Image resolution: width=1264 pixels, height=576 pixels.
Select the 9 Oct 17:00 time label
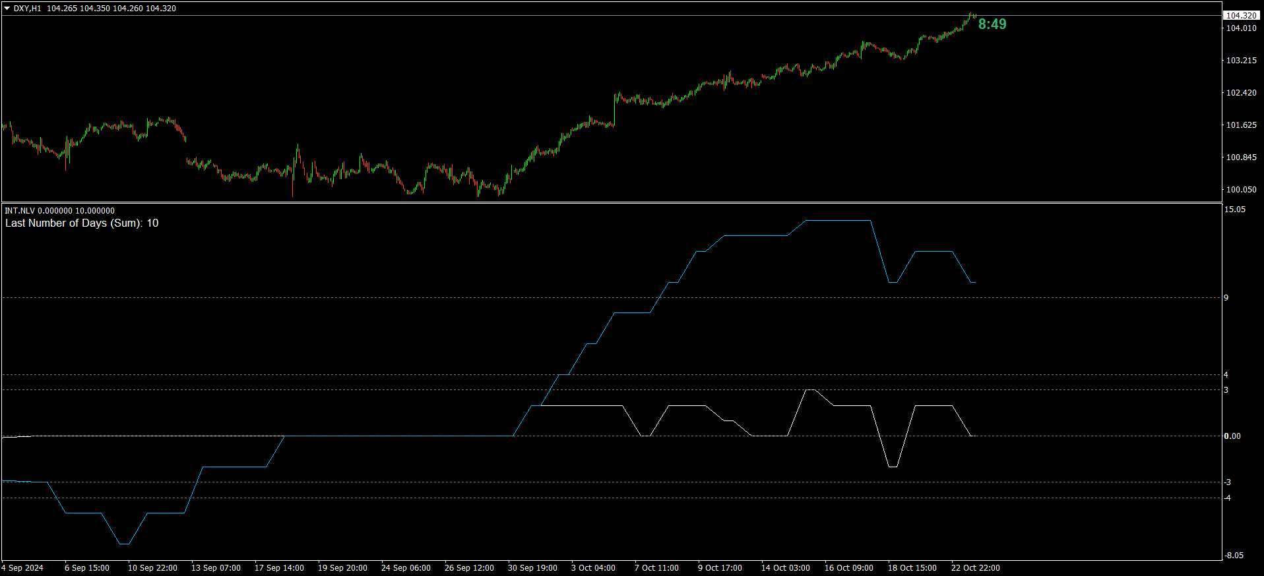pos(720,568)
